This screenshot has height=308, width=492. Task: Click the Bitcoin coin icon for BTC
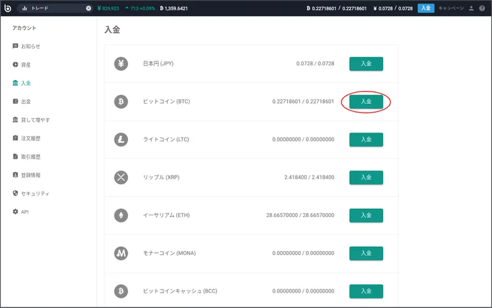(121, 102)
